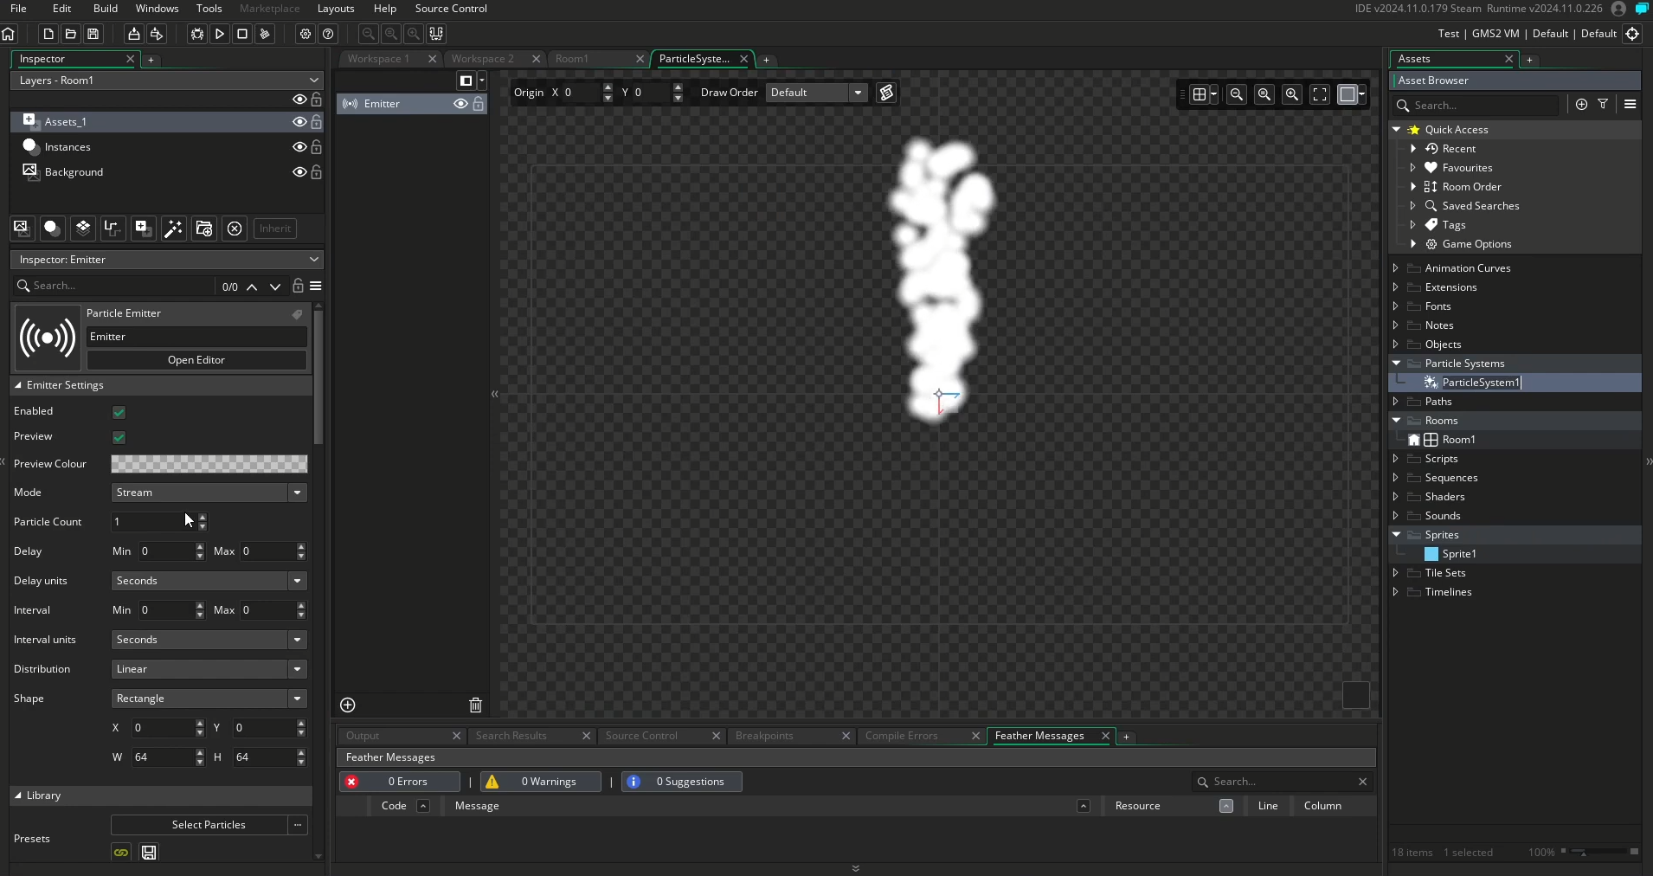Delete the selected layer with X icon
This screenshot has height=876, width=1653.
point(235,228)
